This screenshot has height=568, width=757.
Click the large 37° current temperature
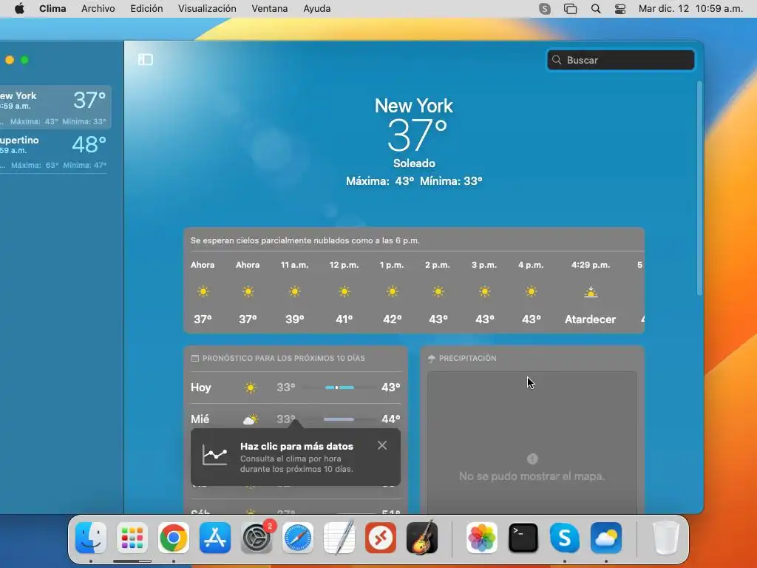[x=417, y=136]
